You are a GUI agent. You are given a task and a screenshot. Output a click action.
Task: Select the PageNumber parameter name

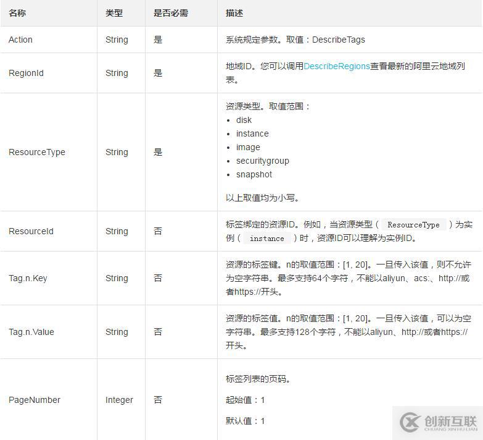tap(35, 400)
